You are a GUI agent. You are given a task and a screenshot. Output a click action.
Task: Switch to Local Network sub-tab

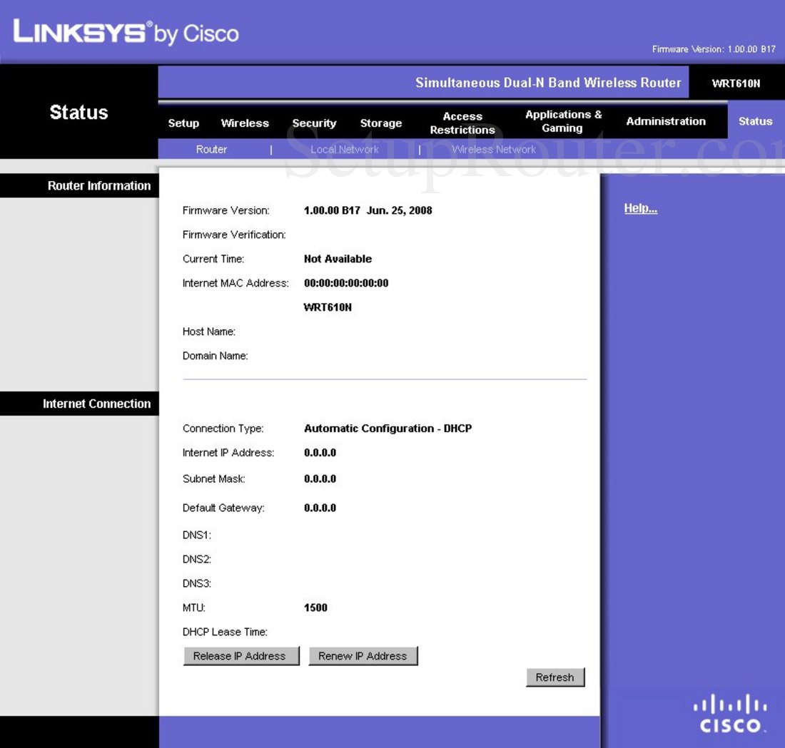[345, 149]
